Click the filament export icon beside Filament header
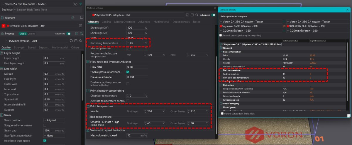The image size is (352, 145). [73, 18]
